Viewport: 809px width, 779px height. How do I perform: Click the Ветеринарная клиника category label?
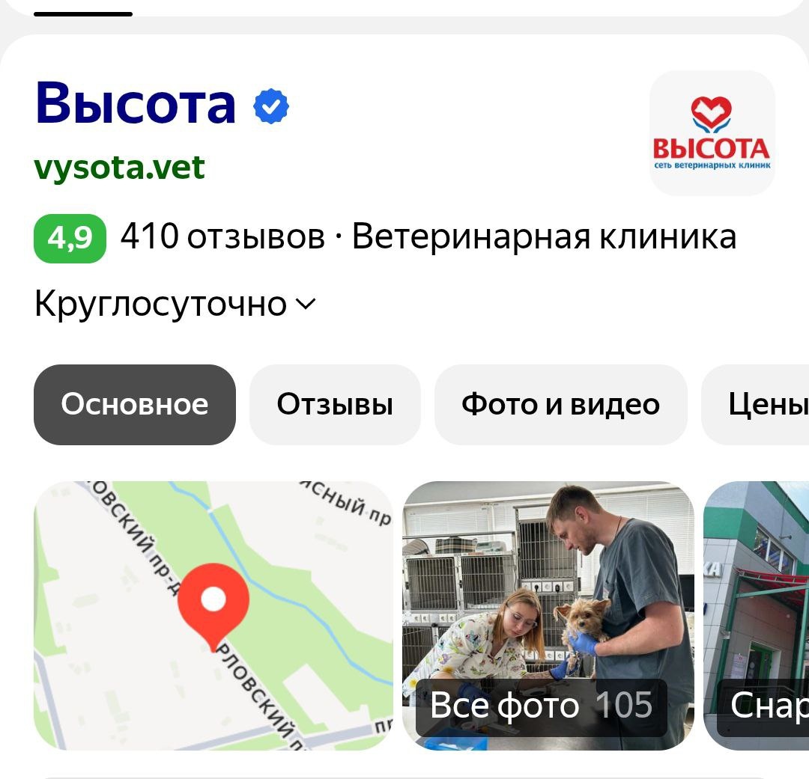[x=544, y=237]
